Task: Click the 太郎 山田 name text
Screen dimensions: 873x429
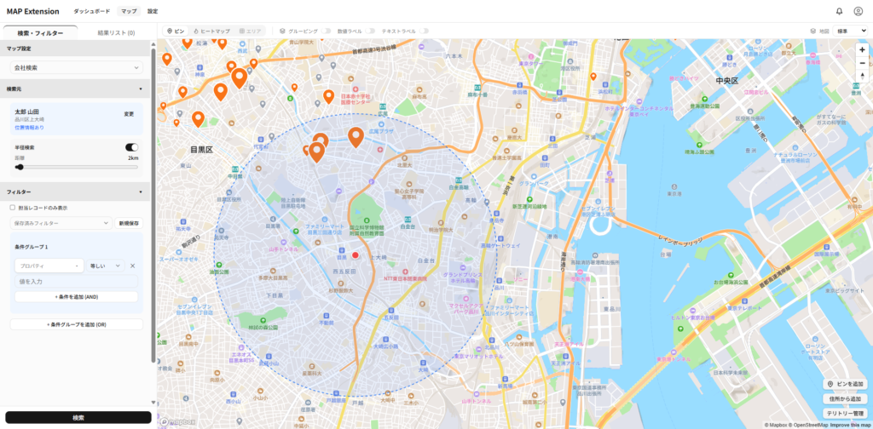Action: tap(26, 112)
